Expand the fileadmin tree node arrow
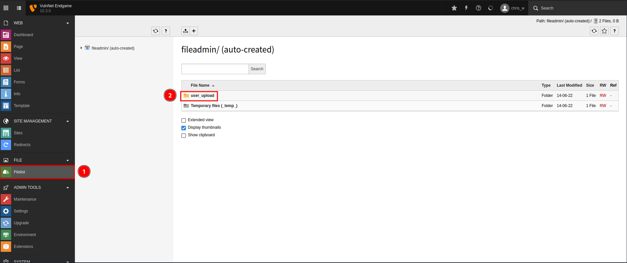627x263 pixels. tap(81, 48)
